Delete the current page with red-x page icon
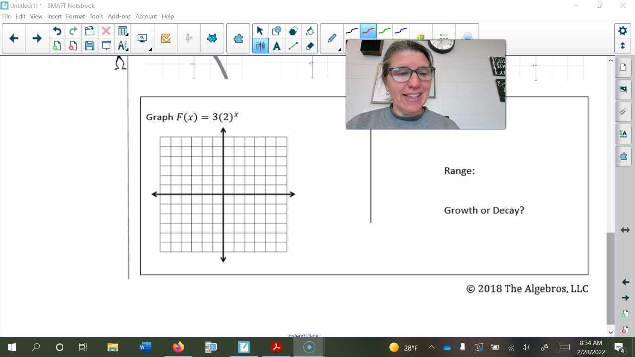Image resolution: width=635 pixels, height=357 pixels. pos(73,46)
